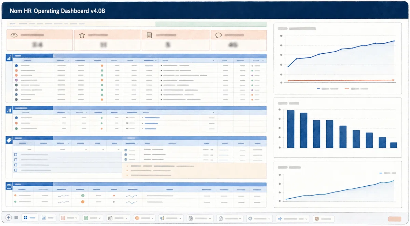
Task: Click the green strip beside the top filter bar
Action: 211,24
